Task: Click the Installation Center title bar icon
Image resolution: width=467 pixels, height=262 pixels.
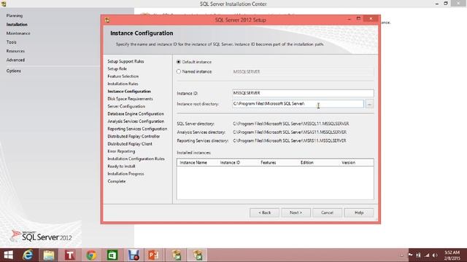Action: coord(4,4)
